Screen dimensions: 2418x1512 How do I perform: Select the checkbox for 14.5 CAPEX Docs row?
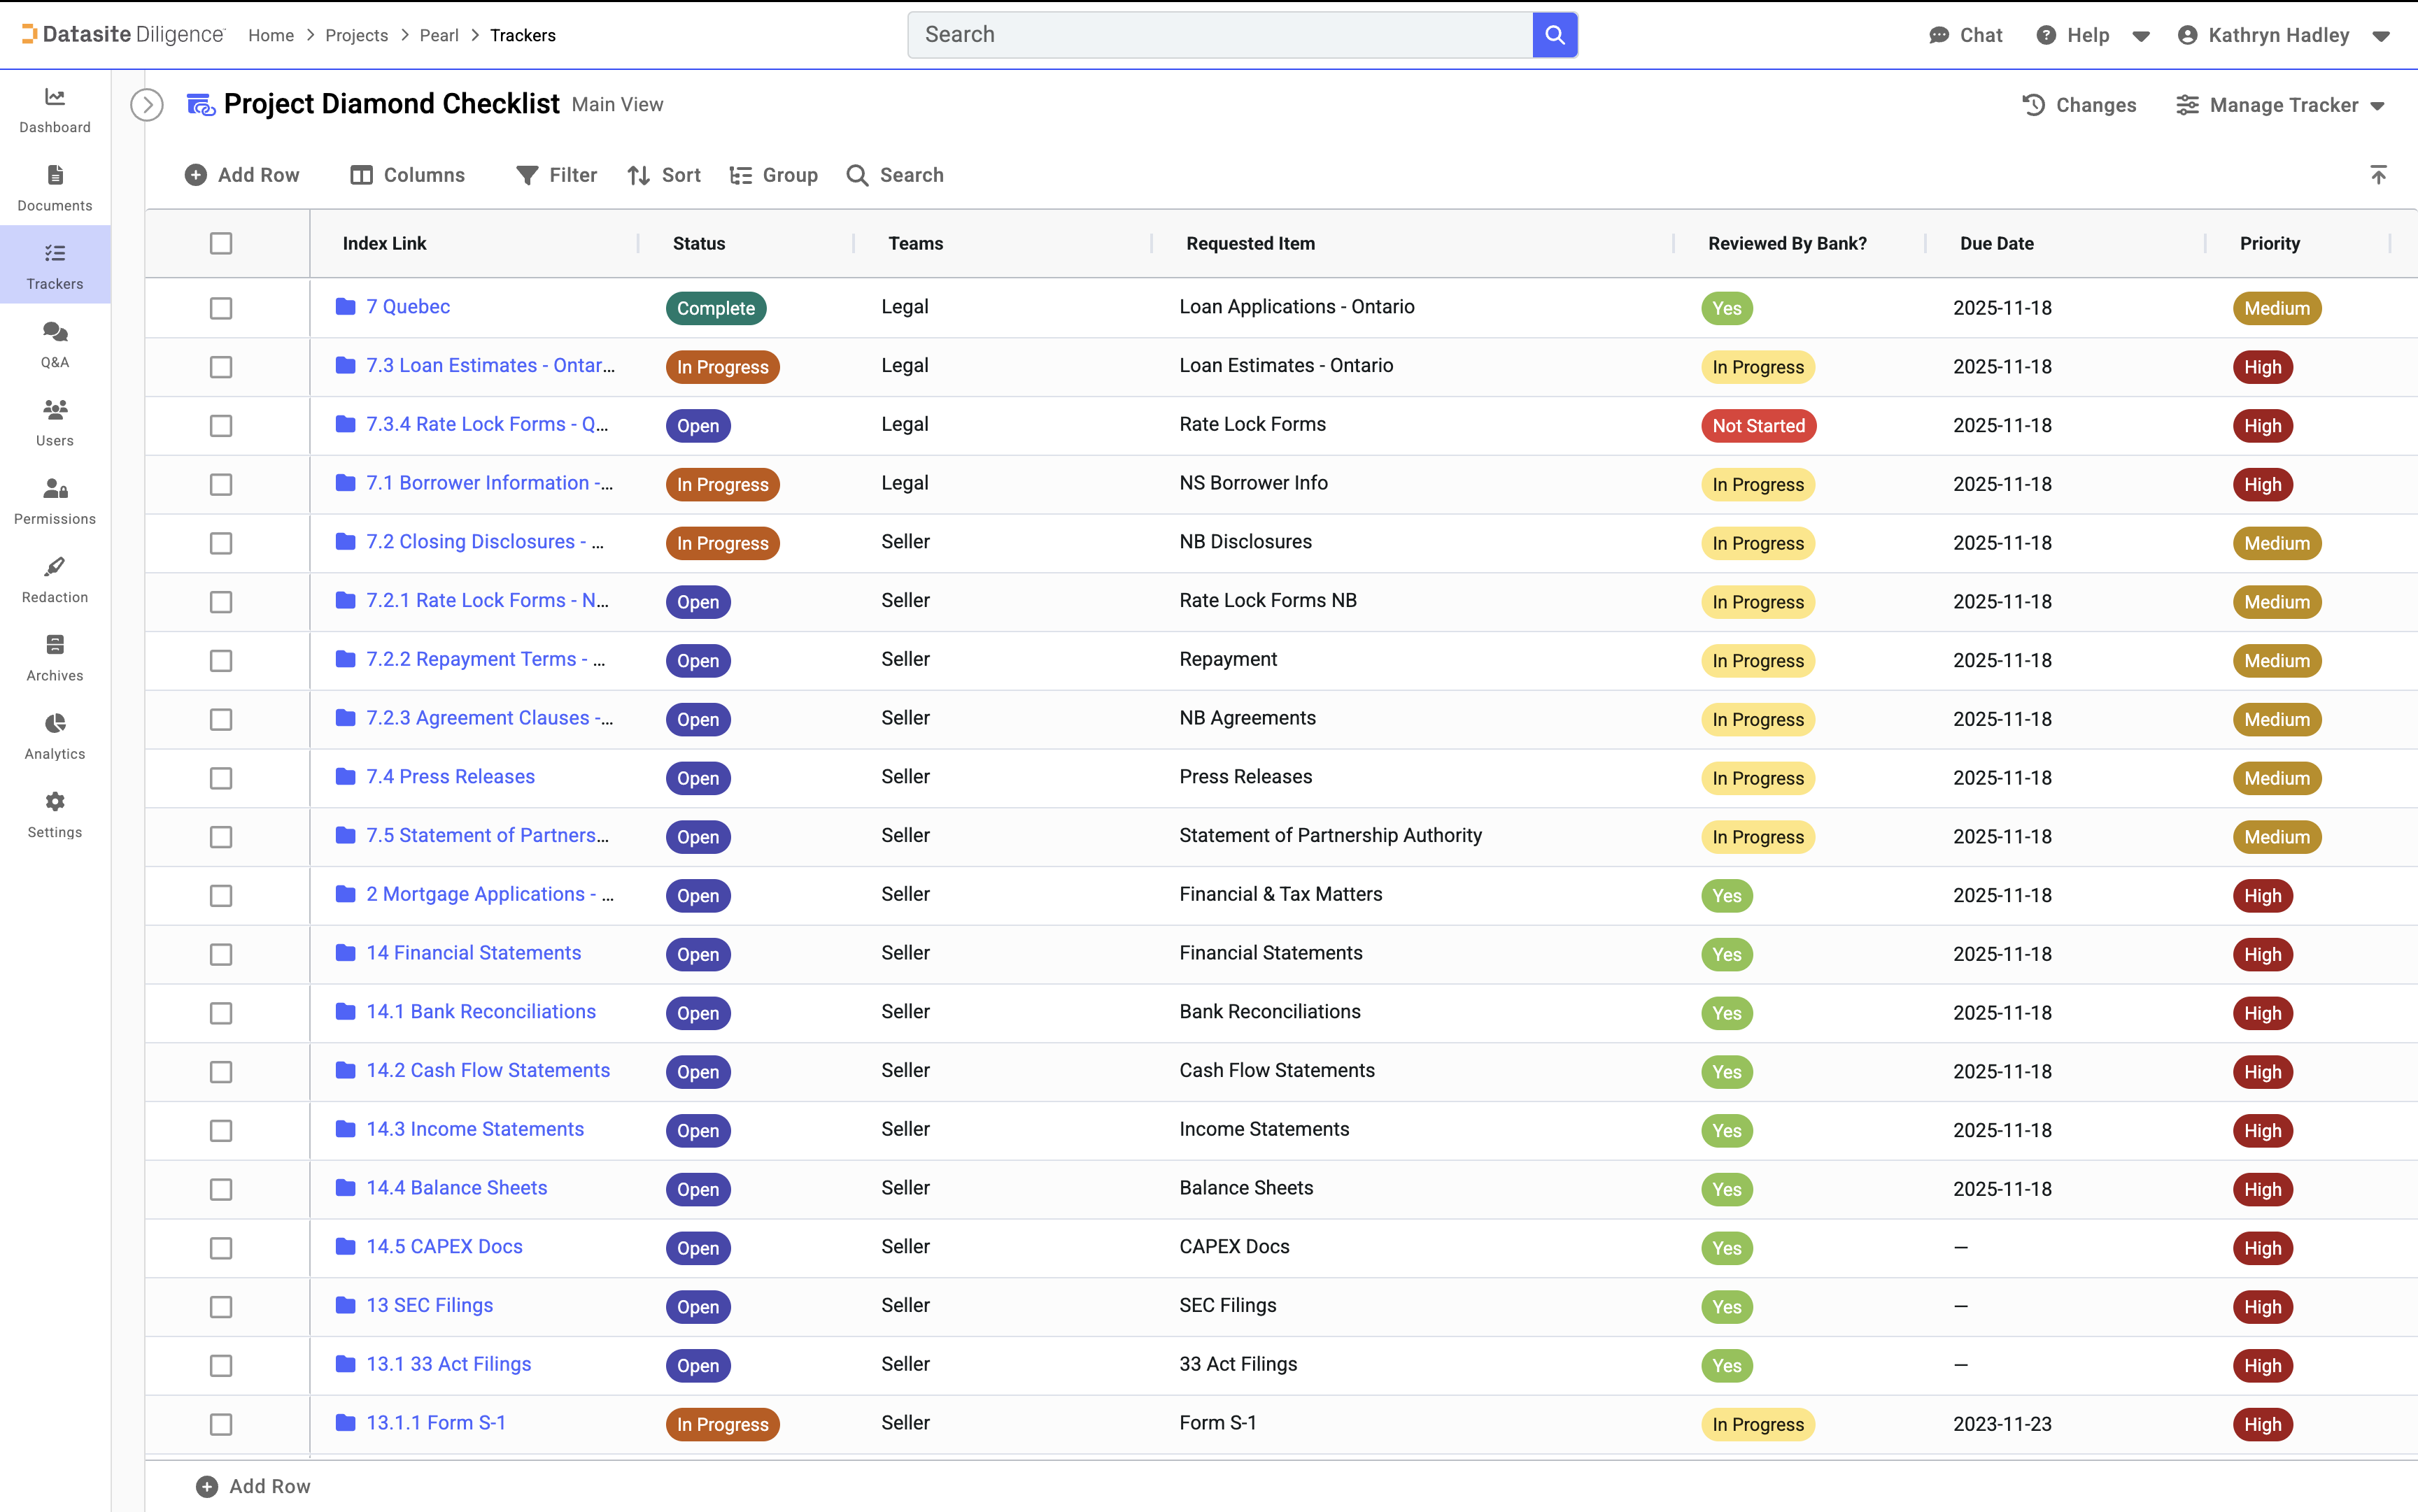220,1248
